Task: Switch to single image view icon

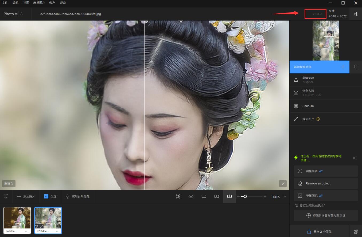Action: (204, 196)
